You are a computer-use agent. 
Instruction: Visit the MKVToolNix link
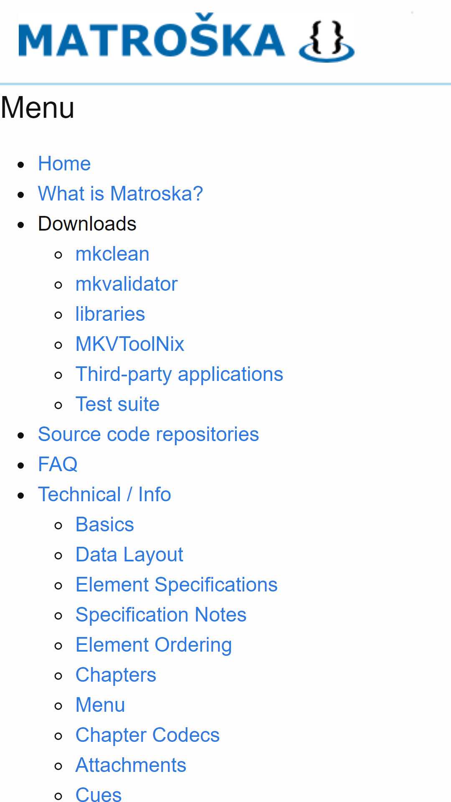(x=130, y=344)
